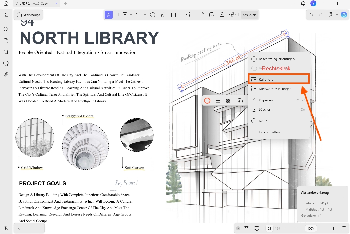The width and height of the screenshot is (350, 234).
Task: Zoom in with the plus button
Action: coord(333,228)
